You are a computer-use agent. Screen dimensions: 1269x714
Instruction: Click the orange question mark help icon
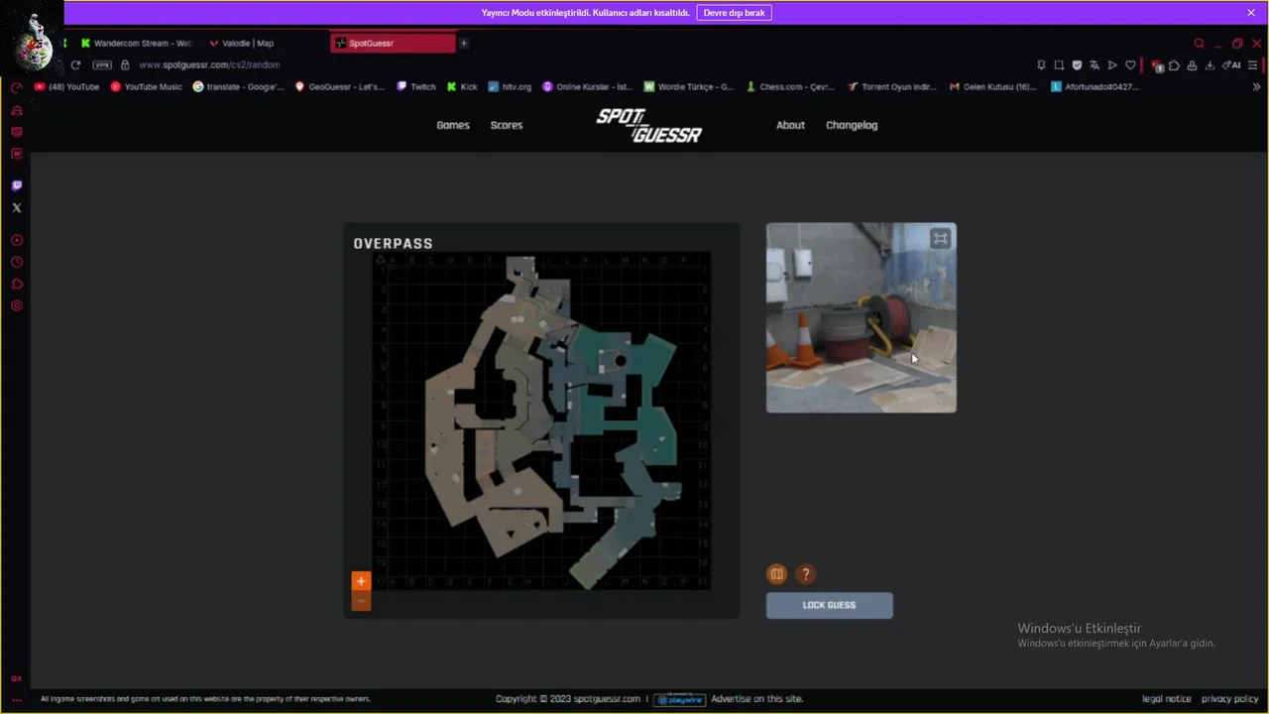click(806, 574)
